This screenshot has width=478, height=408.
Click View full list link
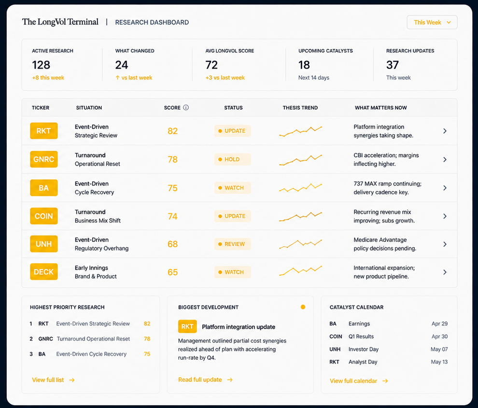coord(53,380)
